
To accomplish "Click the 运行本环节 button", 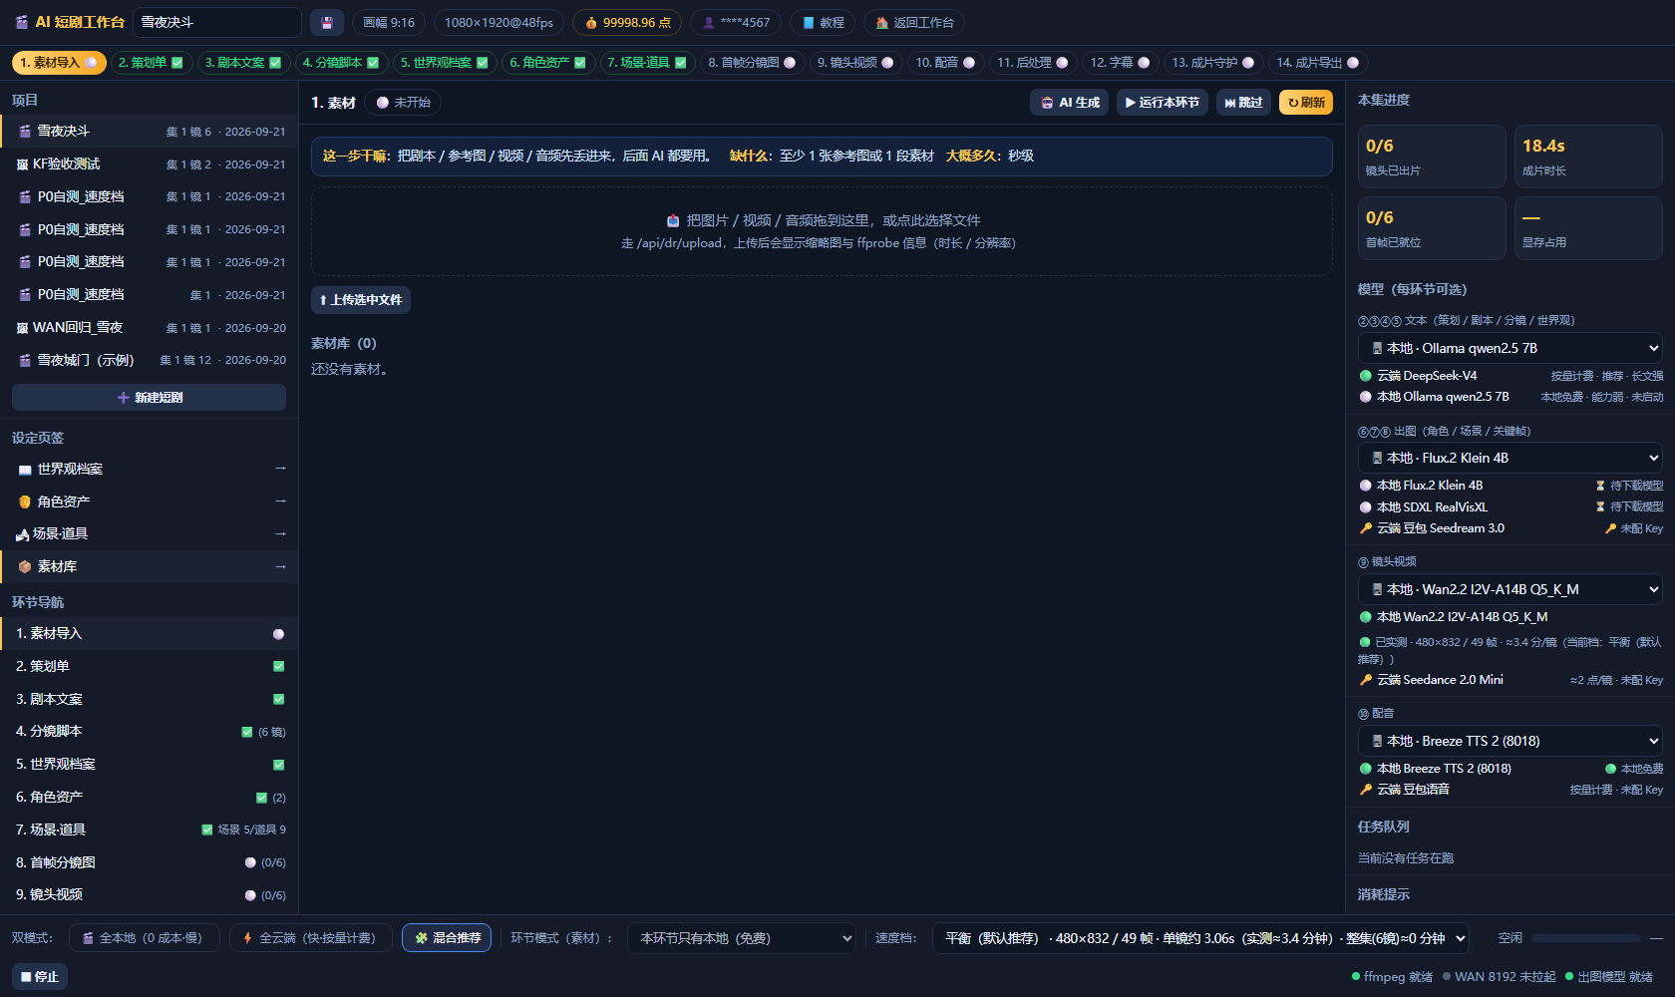I will pos(1163,103).
